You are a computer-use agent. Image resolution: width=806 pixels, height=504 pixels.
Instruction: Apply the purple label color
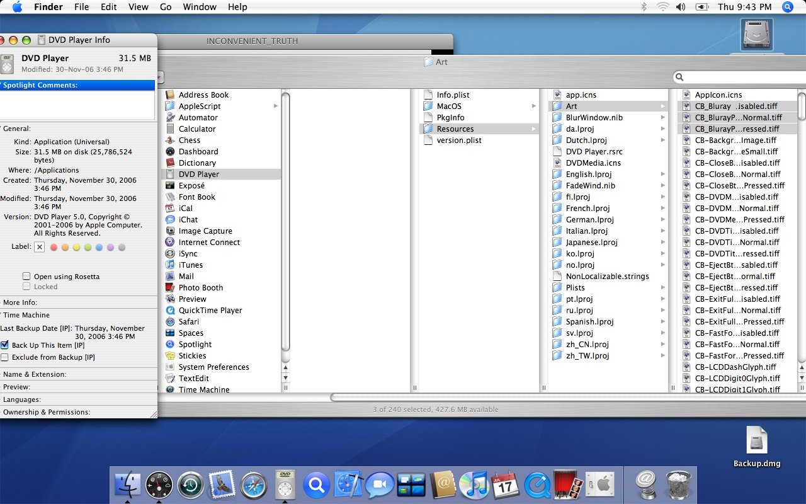coord(110,248)
